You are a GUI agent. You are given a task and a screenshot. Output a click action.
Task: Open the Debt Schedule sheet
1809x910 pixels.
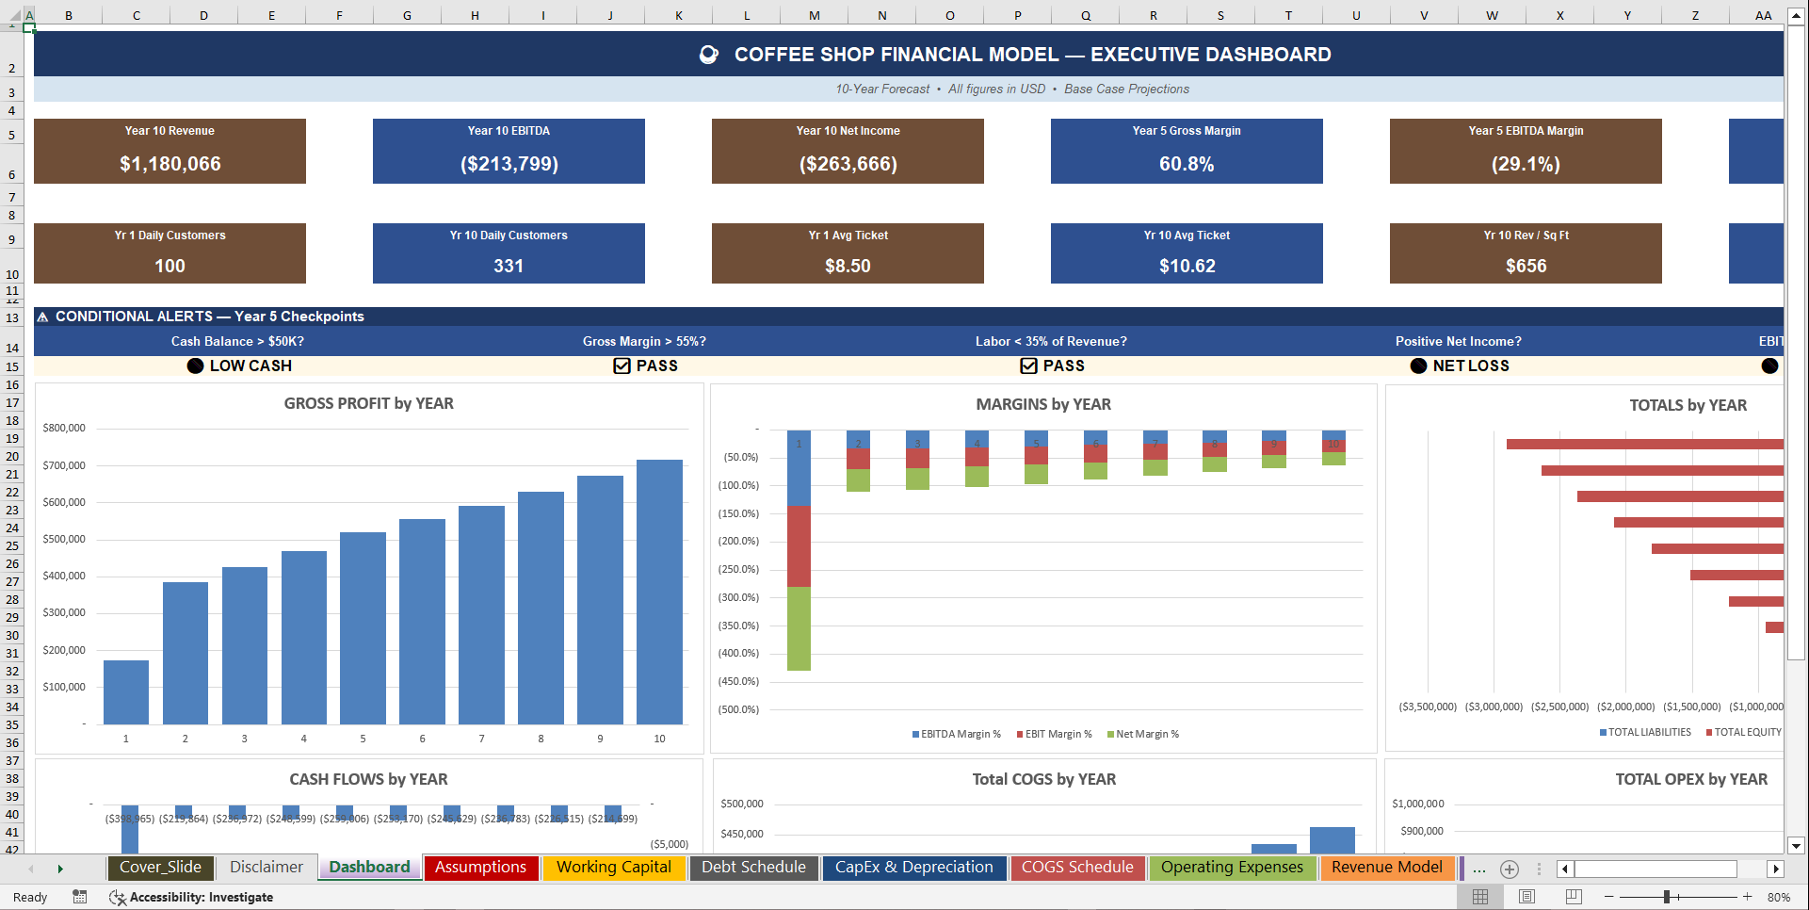click(753, 868)
